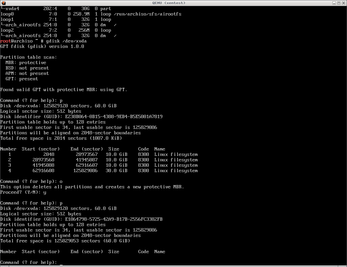Click 'Total free space is 125829053 sectors' line
This screenshot has height=267, width=347.
coord(65,241)
